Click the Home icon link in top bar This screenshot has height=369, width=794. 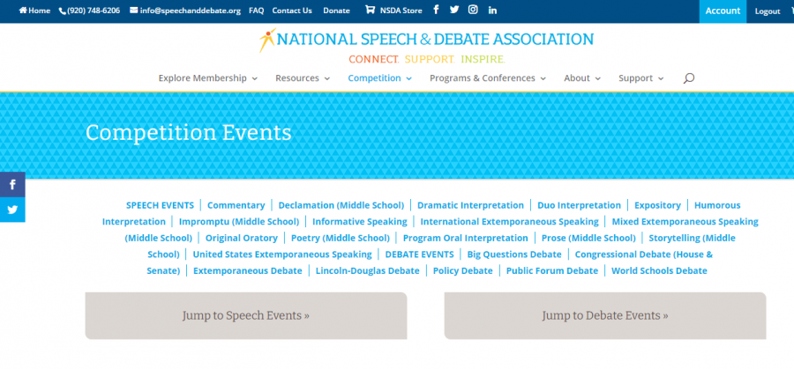(34, 11)
